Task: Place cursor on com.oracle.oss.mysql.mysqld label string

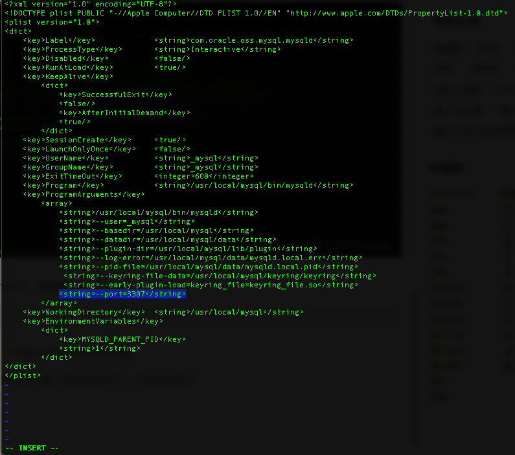Action: click(253, 40)
